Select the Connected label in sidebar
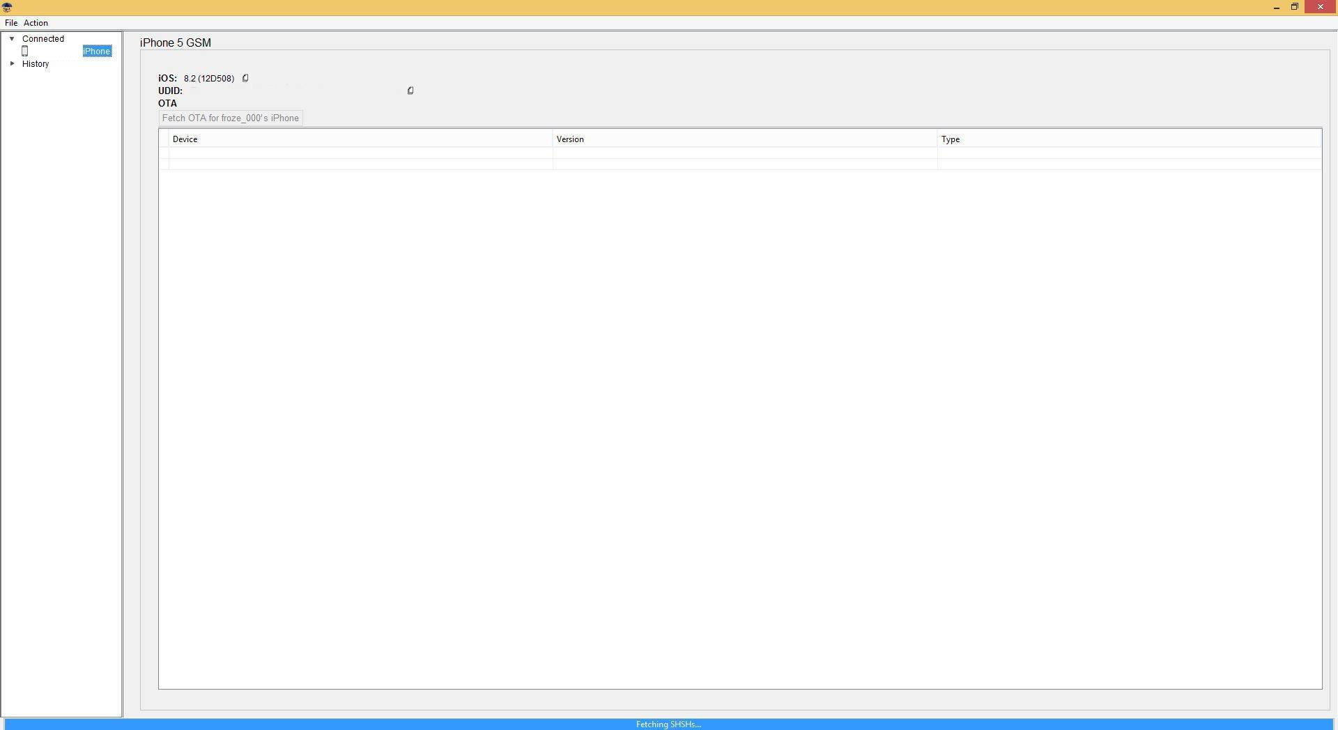 coord(43,39)
